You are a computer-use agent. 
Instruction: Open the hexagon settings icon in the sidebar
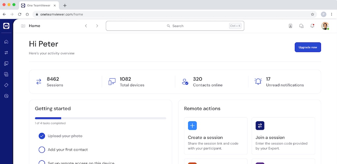click(x=6, y=96)
